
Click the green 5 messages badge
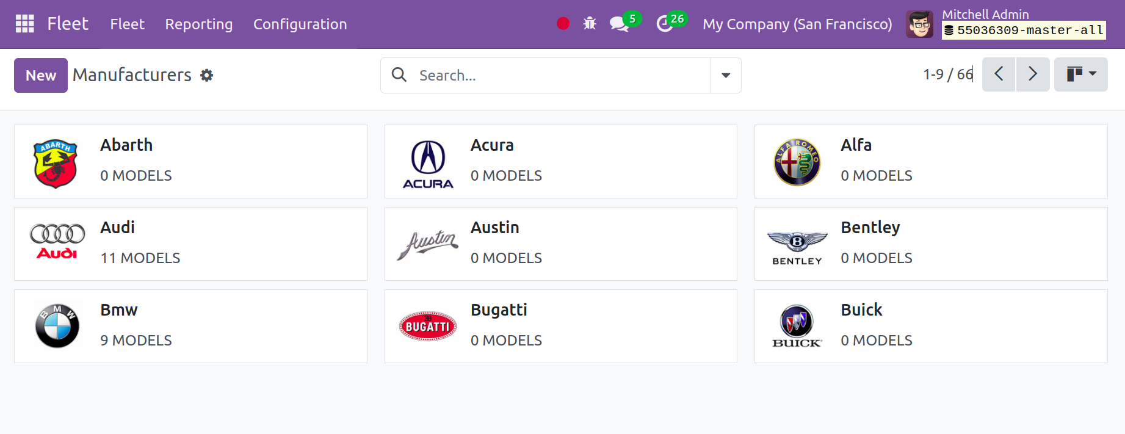tap(632, 19)
